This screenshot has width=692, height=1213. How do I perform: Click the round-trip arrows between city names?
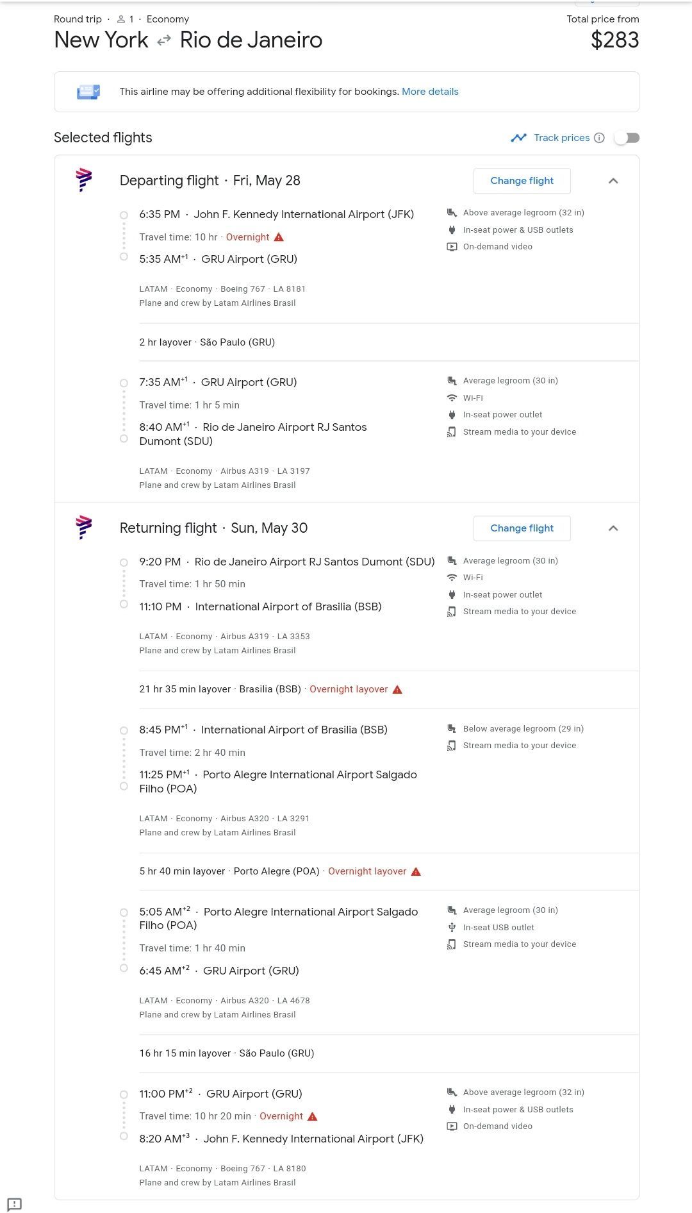[x=164, y=40]
